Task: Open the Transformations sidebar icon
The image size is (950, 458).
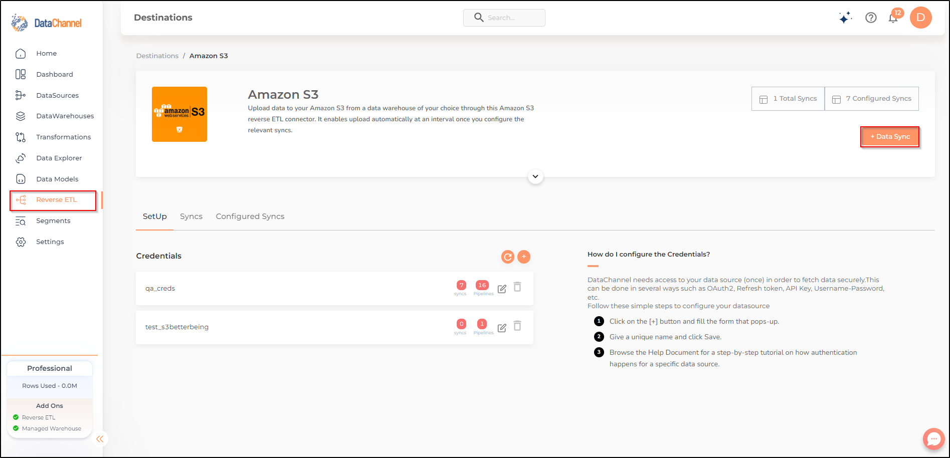Action: point(21,137)
